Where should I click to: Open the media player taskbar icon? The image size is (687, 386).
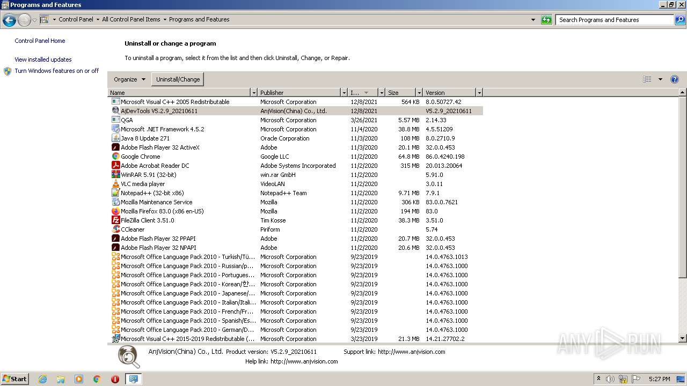[79, 379]
